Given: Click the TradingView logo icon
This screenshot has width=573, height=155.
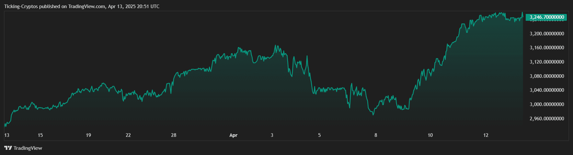Looking at the screenshot, I should point(8,148).
